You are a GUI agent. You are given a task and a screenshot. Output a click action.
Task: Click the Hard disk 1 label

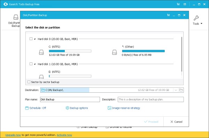pos(58,64)
